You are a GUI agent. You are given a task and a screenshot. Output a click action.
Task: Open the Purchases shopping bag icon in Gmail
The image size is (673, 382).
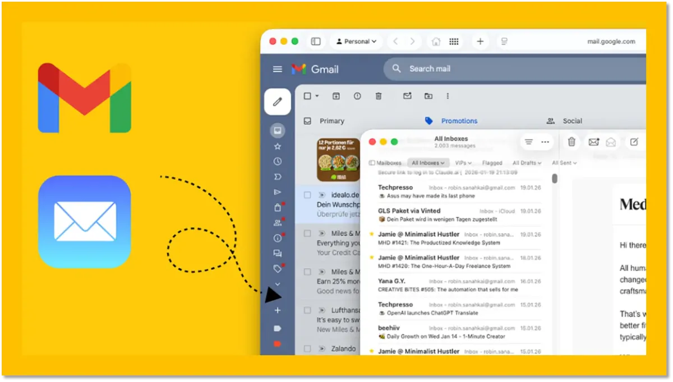pyautogui.click(x=277, y=208)
